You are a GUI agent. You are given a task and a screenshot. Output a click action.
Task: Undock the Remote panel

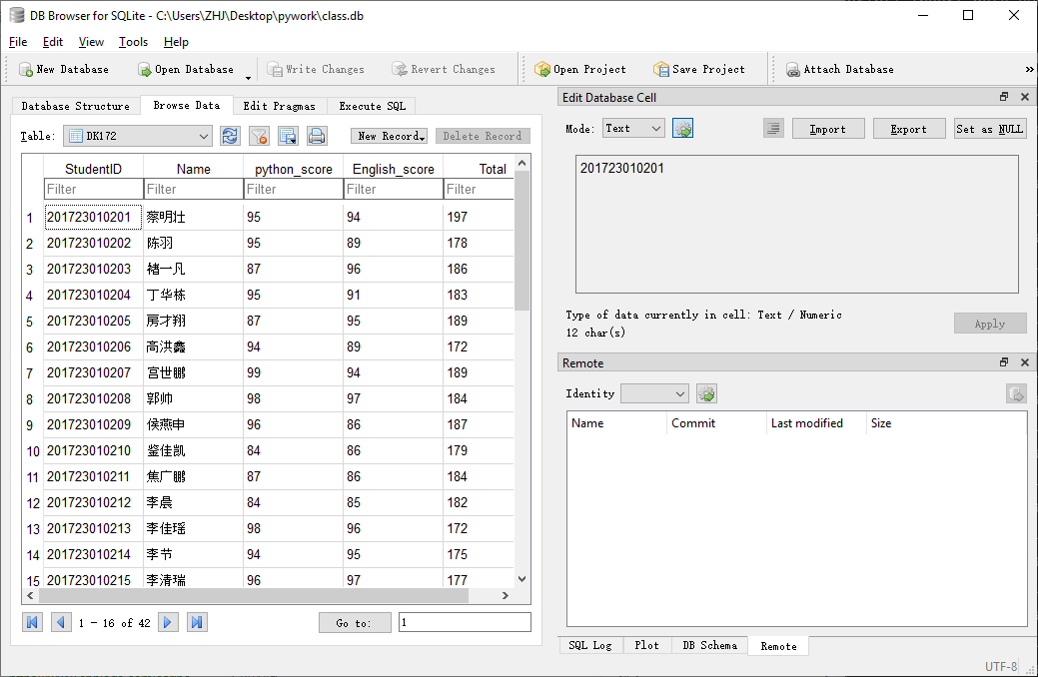point(1004,362)
